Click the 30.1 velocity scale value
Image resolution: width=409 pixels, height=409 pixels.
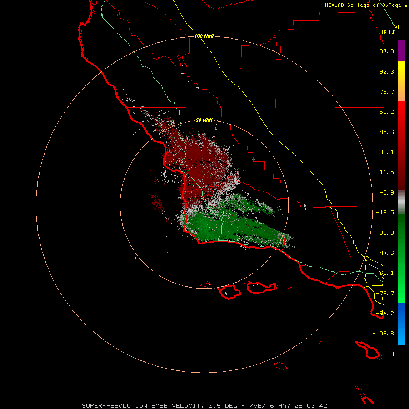tap(387, 152)
